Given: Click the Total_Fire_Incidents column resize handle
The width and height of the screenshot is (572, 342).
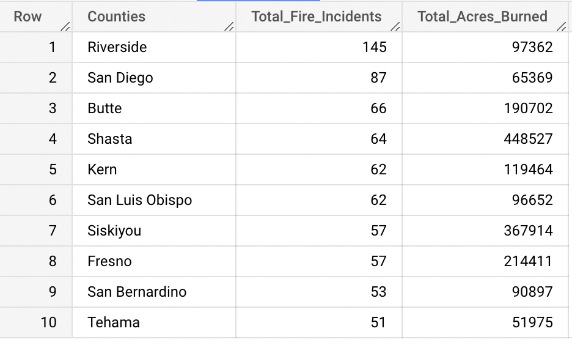Looking at the screenshot, I should [395, 26].
